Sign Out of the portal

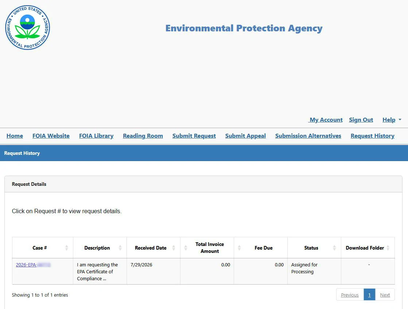[x=361, y=120]
